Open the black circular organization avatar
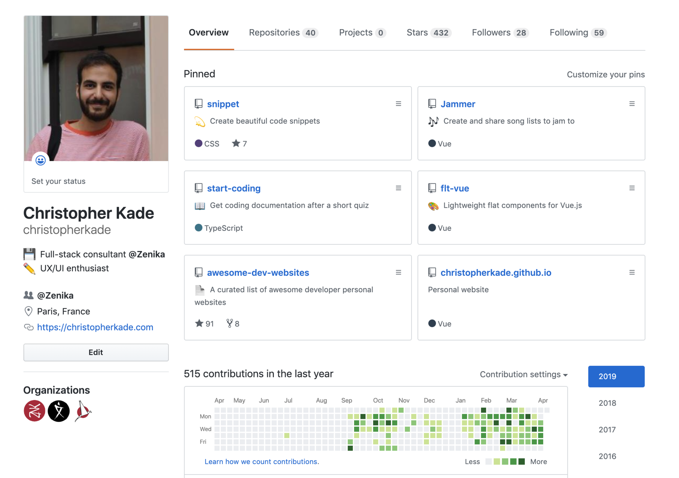The height and width of the screenshot is (478, 679). 59,411
